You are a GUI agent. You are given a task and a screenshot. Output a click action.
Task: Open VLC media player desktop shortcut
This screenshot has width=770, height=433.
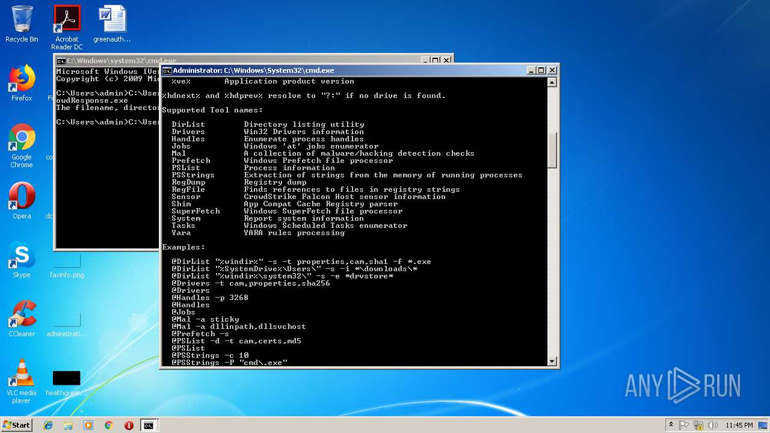(x=22, y=381)
